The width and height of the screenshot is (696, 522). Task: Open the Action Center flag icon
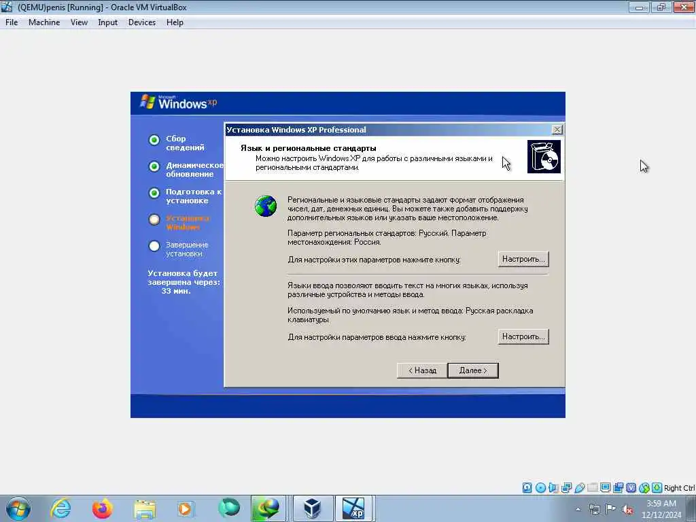pos(611,509)
